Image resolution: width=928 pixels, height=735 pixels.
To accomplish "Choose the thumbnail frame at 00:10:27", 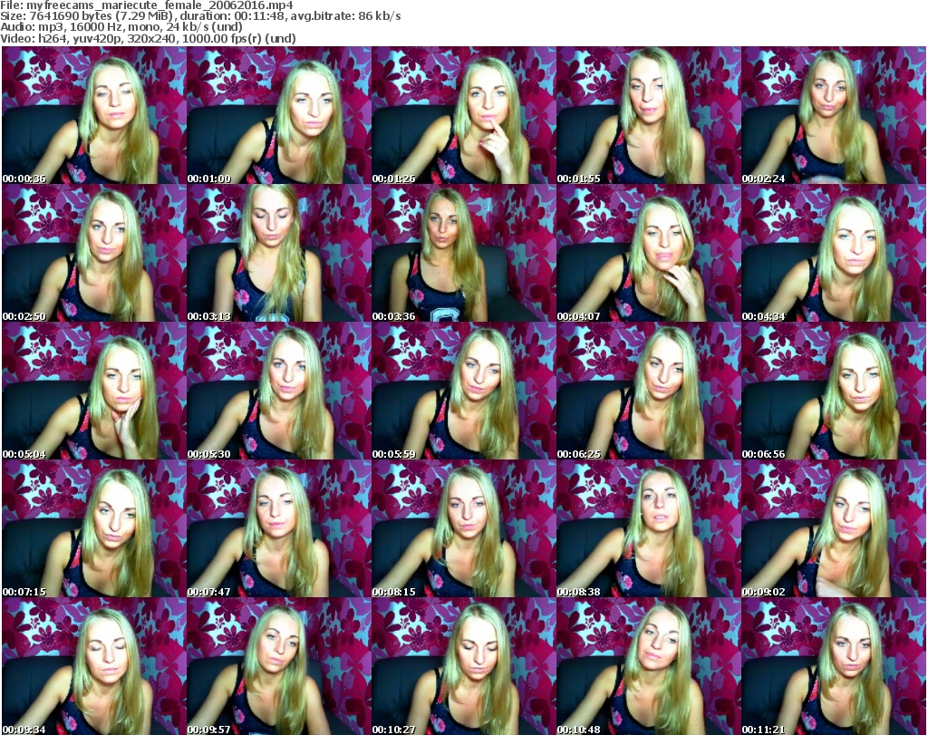I will (464, 666).
